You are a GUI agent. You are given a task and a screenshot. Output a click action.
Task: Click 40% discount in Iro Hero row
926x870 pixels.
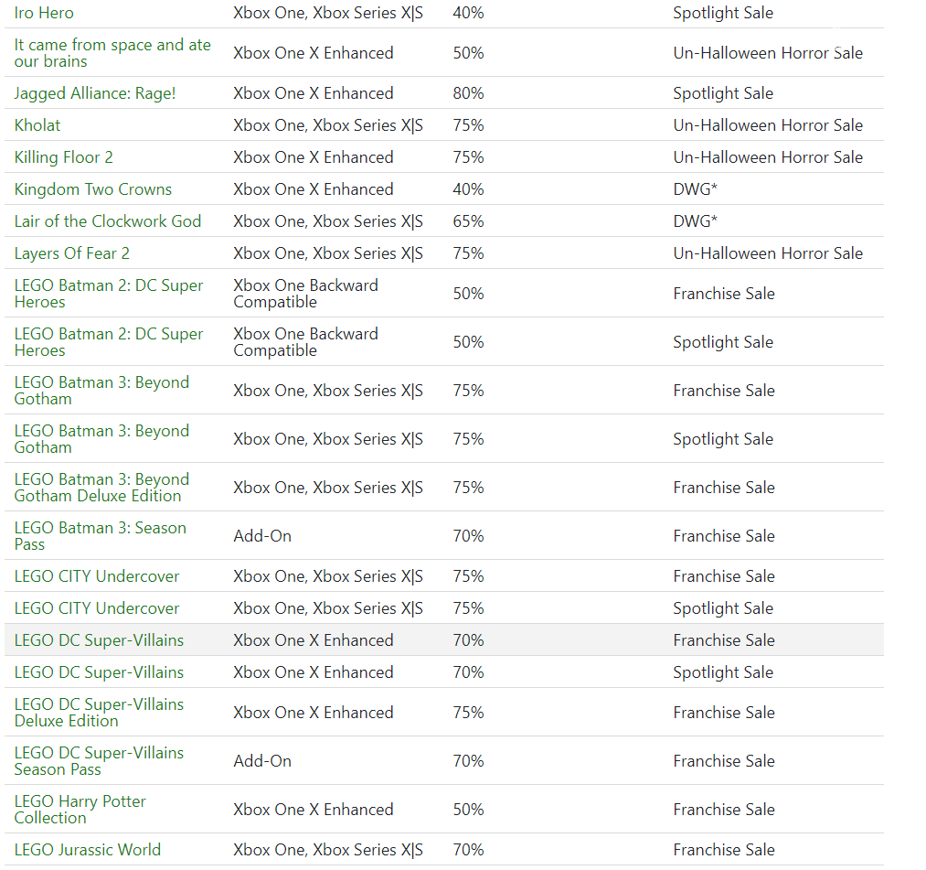(468, 13)
